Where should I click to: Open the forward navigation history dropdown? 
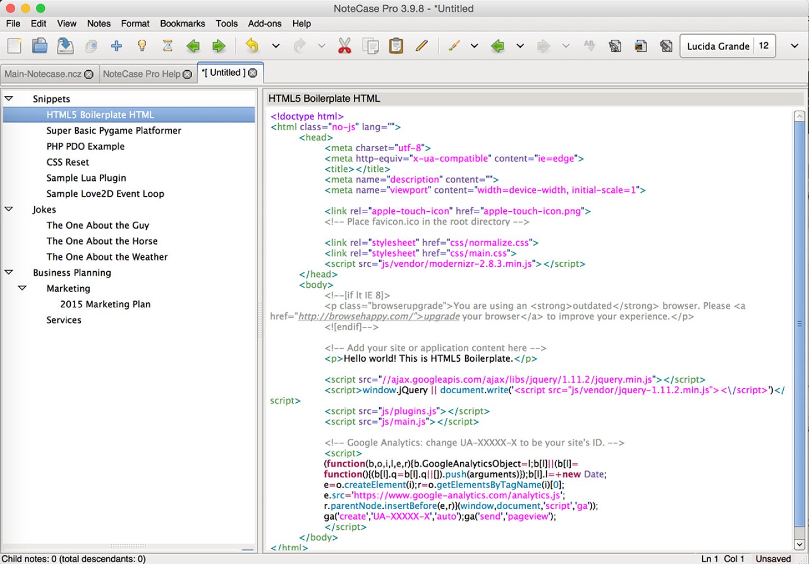[x=566, y=46]
